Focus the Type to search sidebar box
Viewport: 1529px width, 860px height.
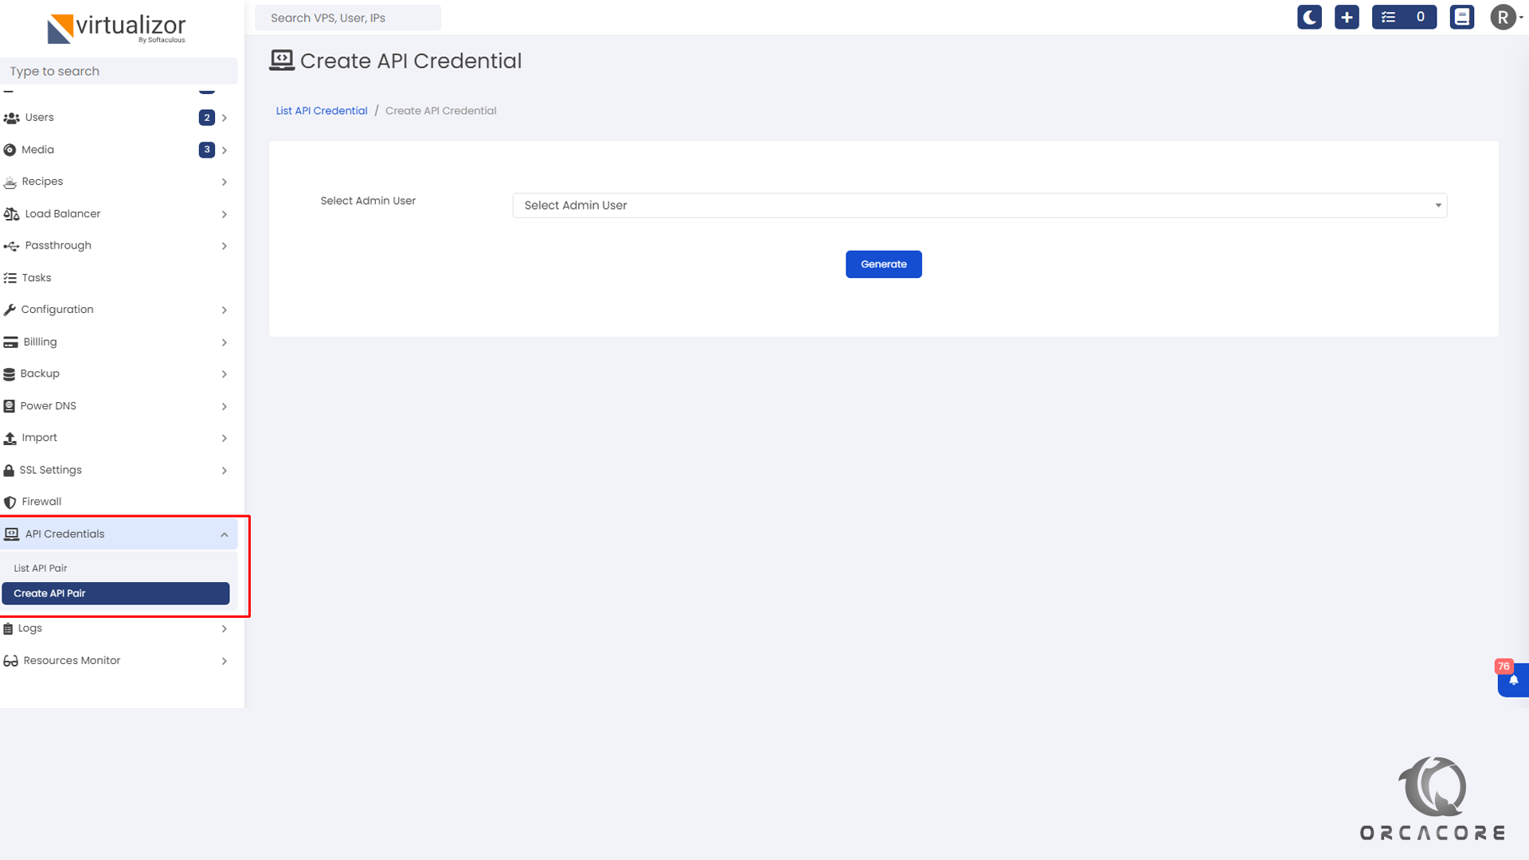coord(119,71)
